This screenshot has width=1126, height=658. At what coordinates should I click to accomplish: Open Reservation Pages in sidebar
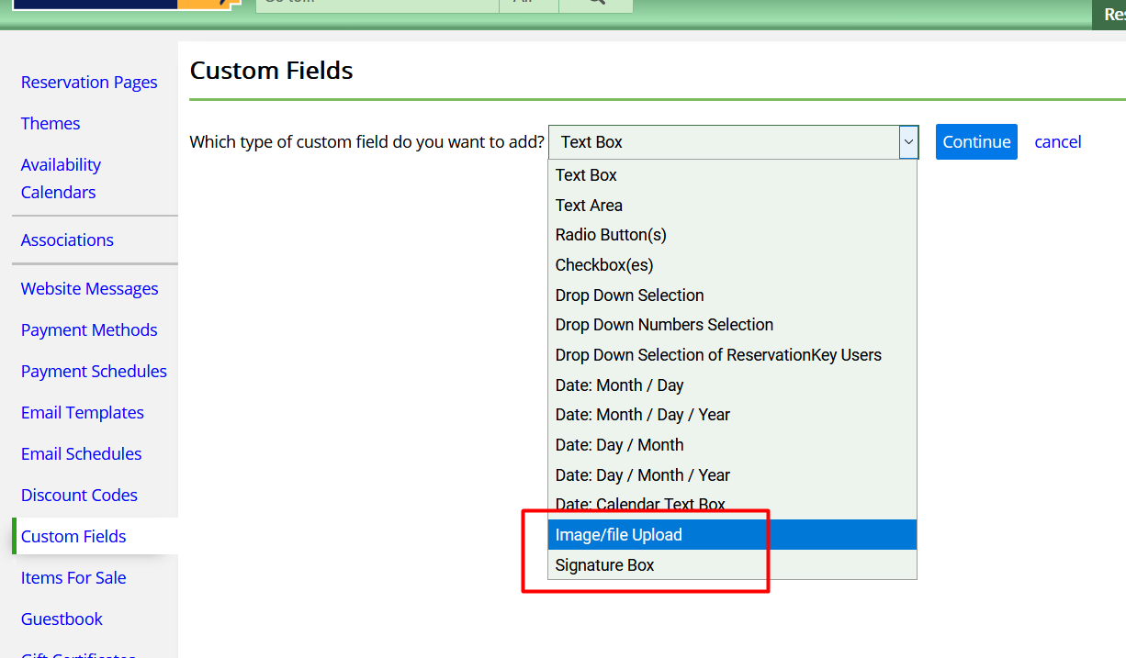click(x=89, y=83)
